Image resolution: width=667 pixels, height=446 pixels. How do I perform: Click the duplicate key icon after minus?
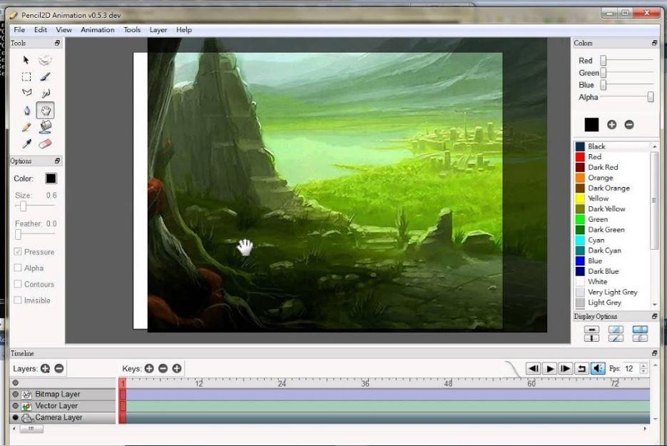177,368
